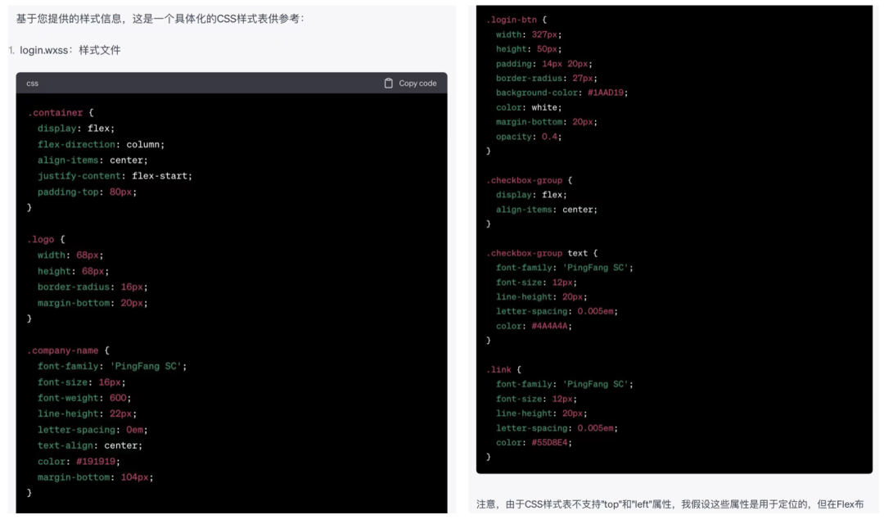
Task: Select the 'flex-direction: column;' line
Action: click(101, 144)
